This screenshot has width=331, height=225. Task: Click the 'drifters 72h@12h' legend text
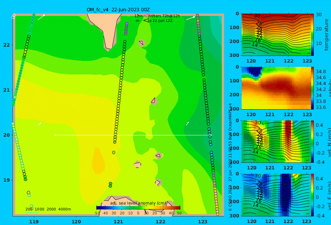coord(164,16)
